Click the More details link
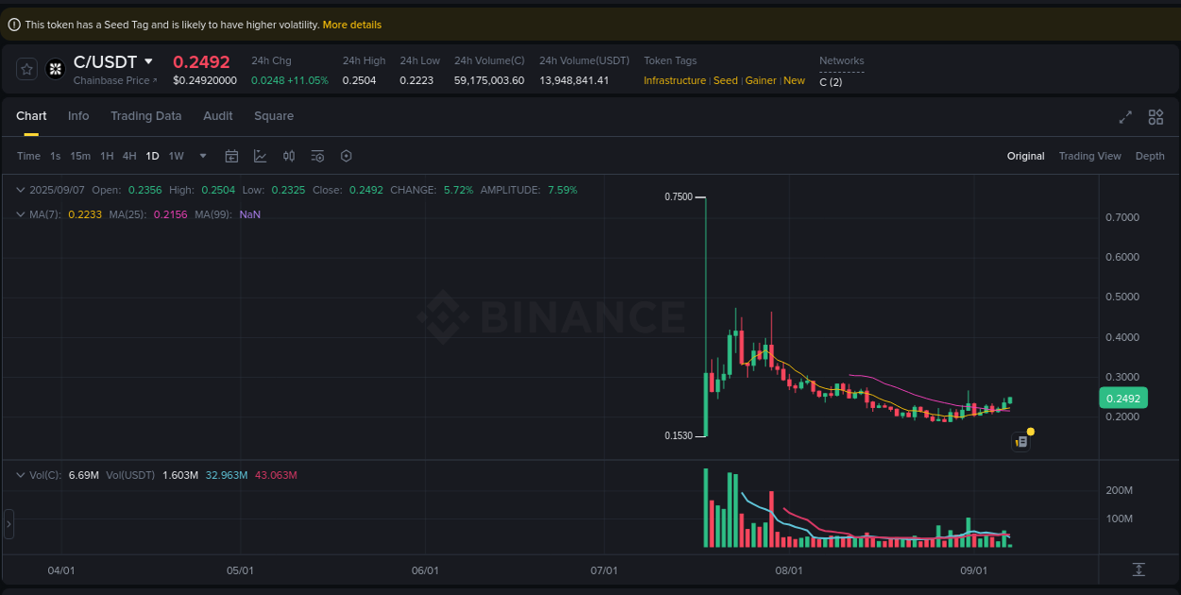The image size is (1181, 595). [x=351, y=24]
